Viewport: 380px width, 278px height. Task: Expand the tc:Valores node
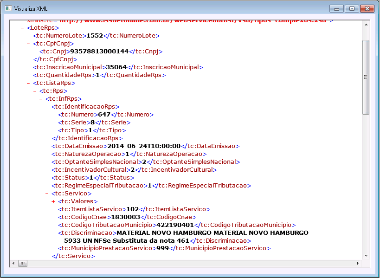tap(53, 201)
